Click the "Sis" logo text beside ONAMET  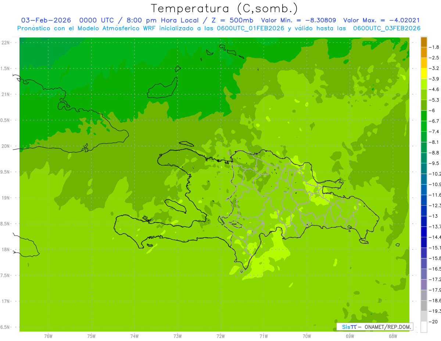[347, 327]
